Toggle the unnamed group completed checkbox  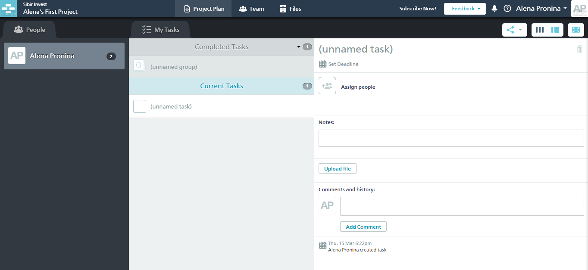[x=139, y=66]
